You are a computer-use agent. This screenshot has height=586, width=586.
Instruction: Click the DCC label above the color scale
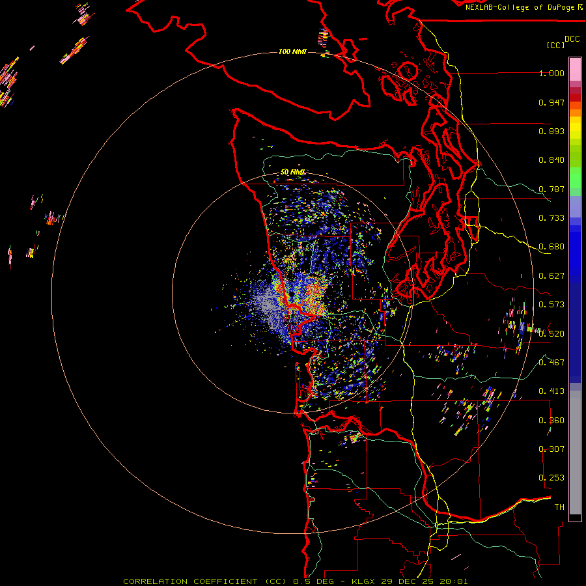tap(572, 38)
